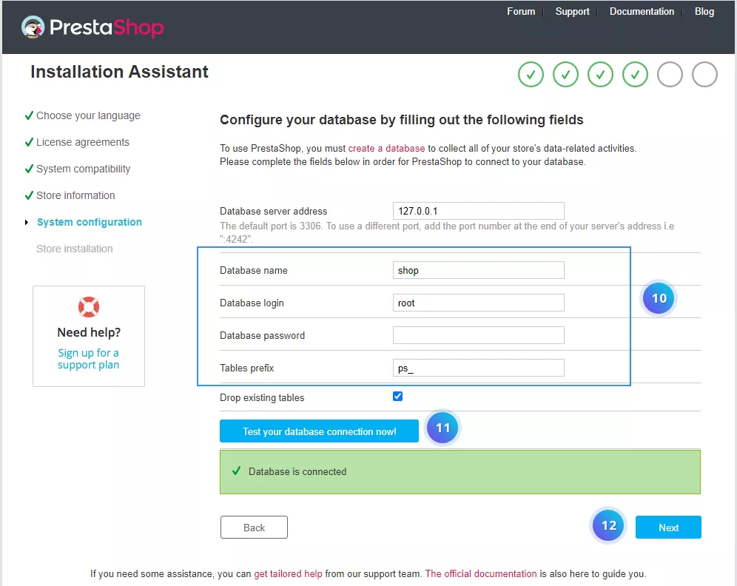Image resolution: width=737 pixels, height=586 pixels.
Task: Select the Database password input field
Action: 477,335
